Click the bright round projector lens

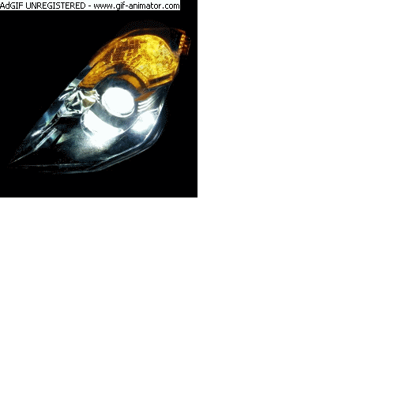118,100
